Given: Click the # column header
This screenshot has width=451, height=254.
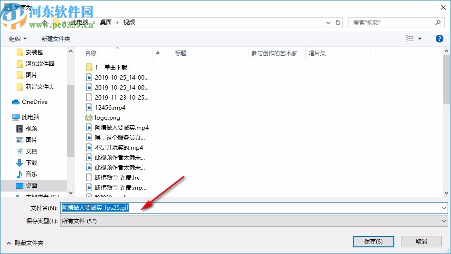Looking at the screenshot, I should [x=158, y=53].
